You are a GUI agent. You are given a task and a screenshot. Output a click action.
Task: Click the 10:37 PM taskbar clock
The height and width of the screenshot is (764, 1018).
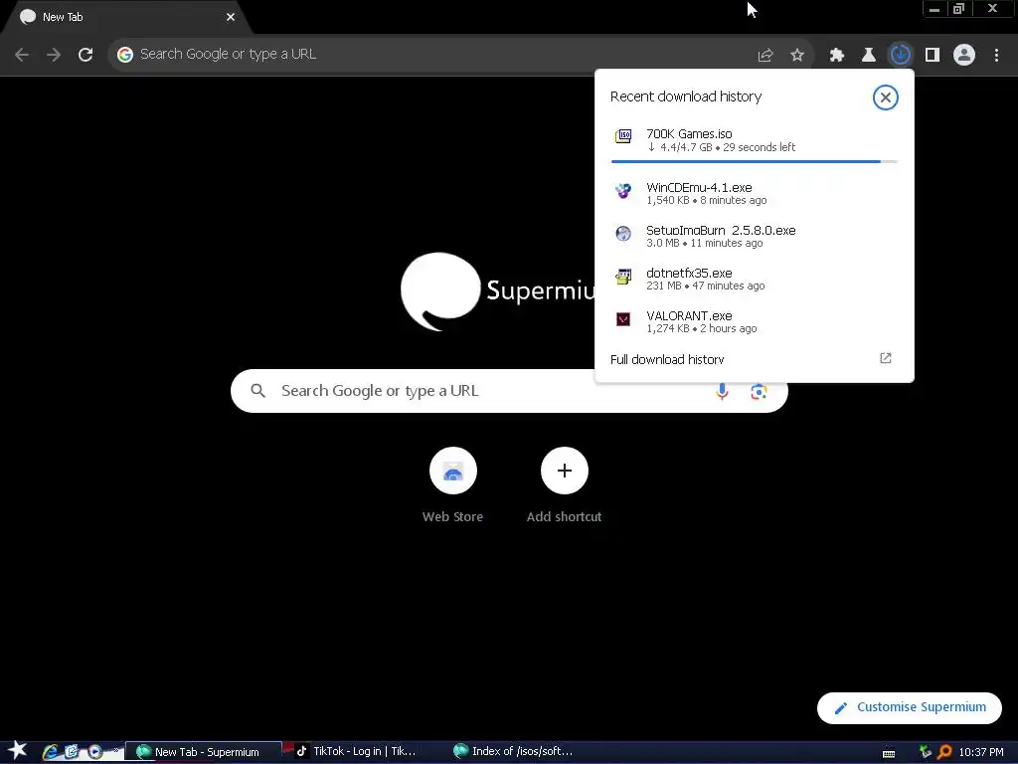981,752
